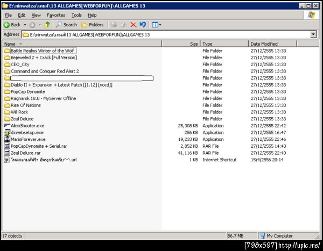
Task: Select the MarioForever.exe icon
Action: pyautogui.click(x=7, y=139)
